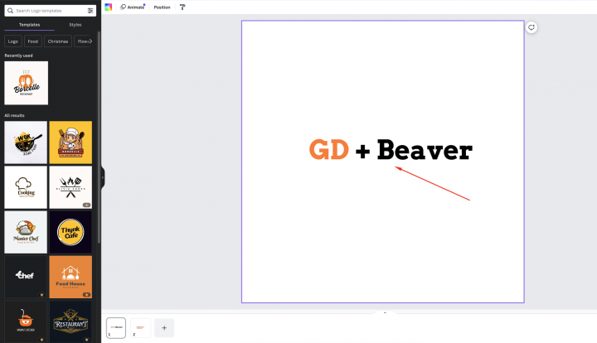Open the Position panel
The image size is (597, 343).
(162, 7)
